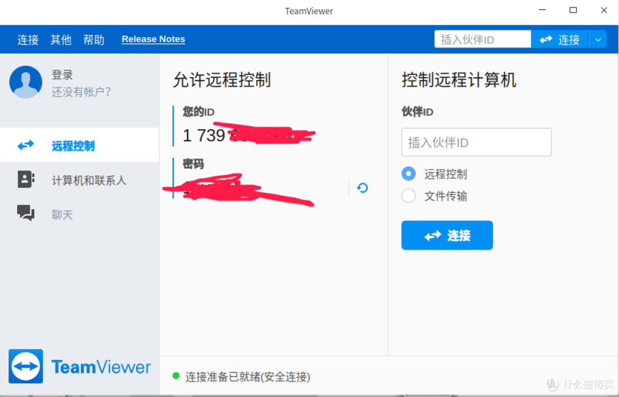The image size is (619, 397).
Task: Click the user avatar icon
Action: coord(26,82)
